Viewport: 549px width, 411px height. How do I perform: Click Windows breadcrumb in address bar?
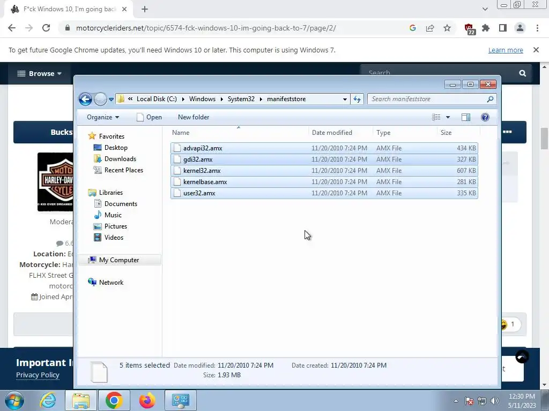202,99
